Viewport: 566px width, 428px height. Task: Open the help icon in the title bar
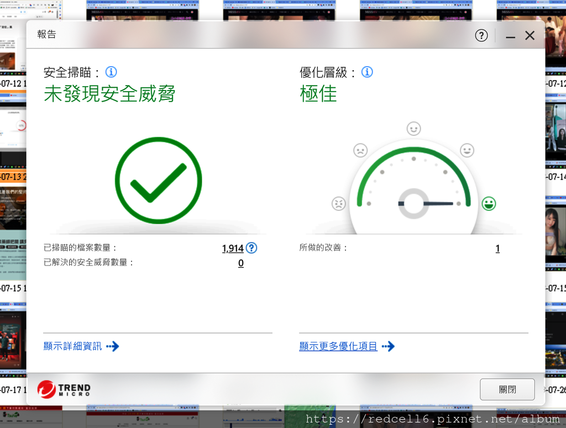481,35
